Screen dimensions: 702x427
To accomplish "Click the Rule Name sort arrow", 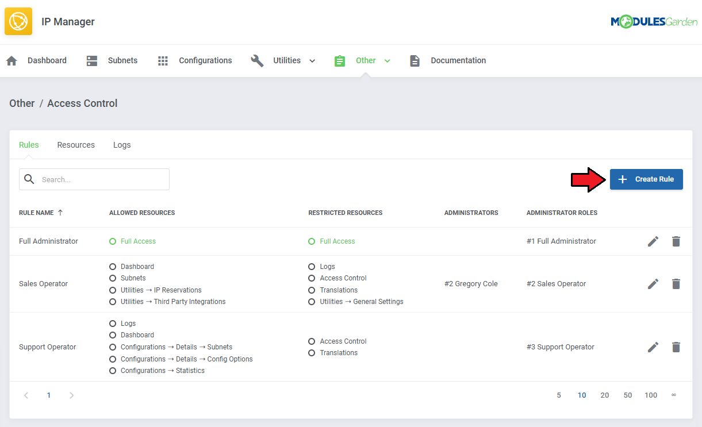I will click(x=60, y=213).
